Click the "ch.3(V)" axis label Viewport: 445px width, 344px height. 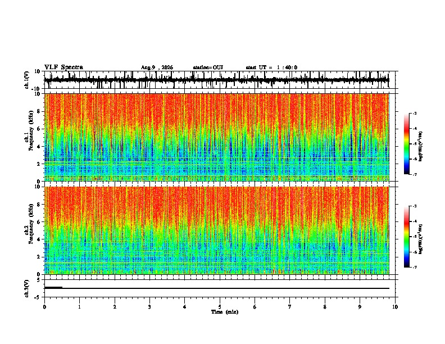(x=27, y=289)
